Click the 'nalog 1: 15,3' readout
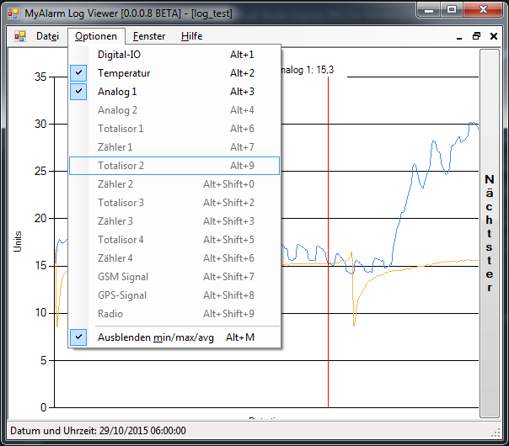The image size is (509, 446). [x=308, y=70]
